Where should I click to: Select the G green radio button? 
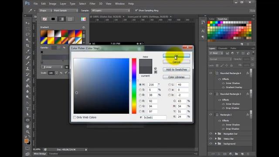pos(140,106)
